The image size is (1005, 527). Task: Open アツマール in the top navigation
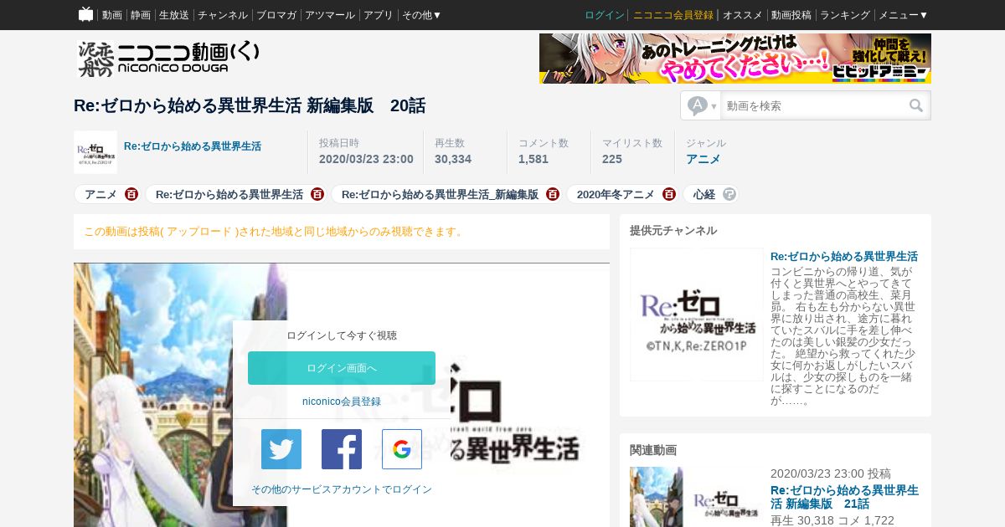click(x=330, y=15)
